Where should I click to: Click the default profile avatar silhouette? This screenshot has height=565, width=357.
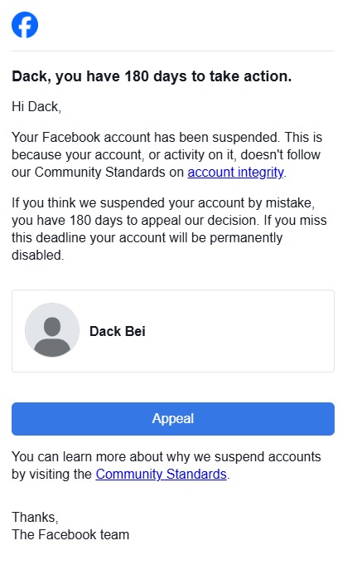pyautogui.click(x=52, y=330)
